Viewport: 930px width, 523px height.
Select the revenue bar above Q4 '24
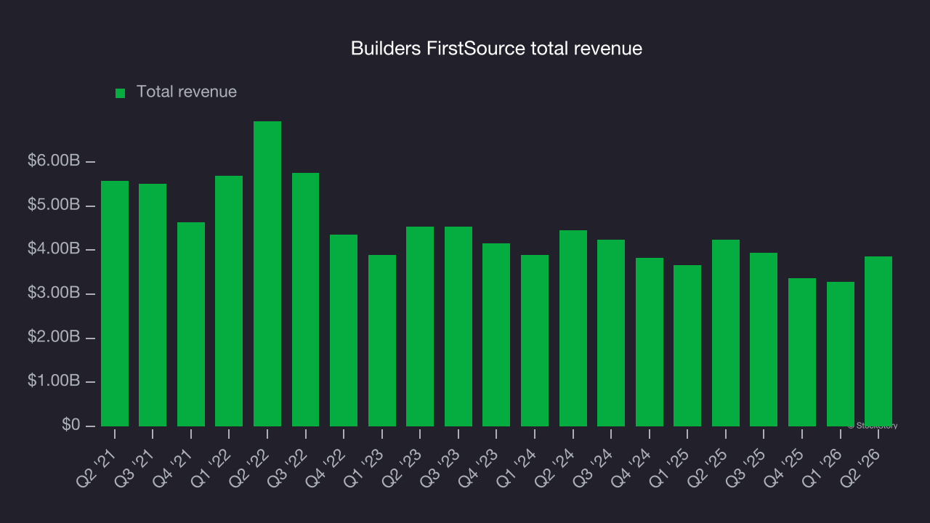tap(650, 342)
